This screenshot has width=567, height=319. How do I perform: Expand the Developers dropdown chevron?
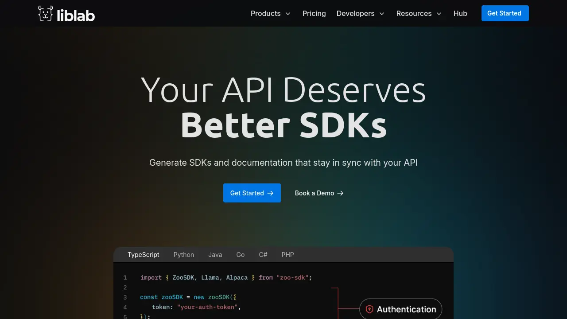tap(382, 14)
